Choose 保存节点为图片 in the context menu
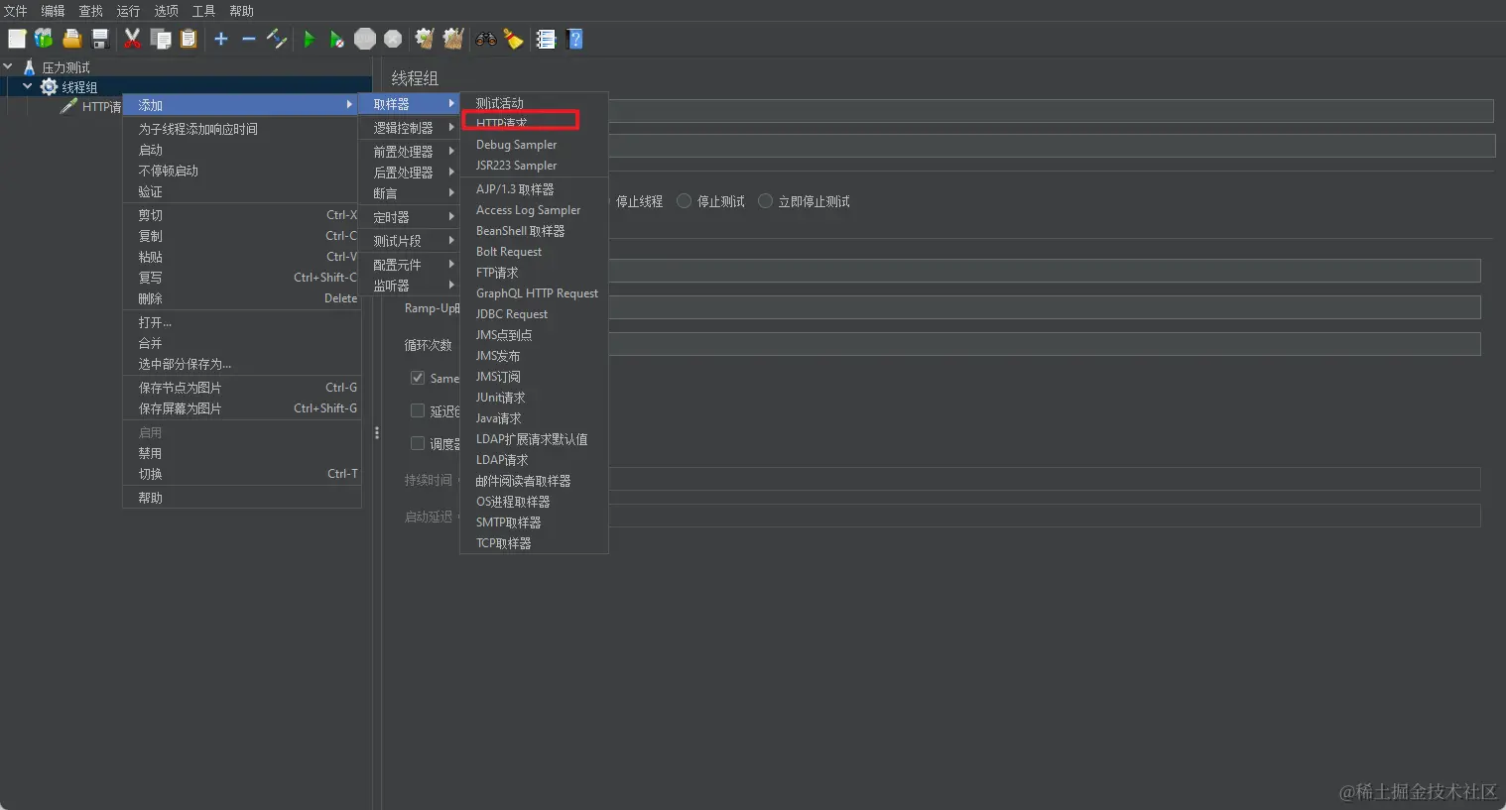The height and width of the screenshot is (810, 1506). (x=241, y=388)
